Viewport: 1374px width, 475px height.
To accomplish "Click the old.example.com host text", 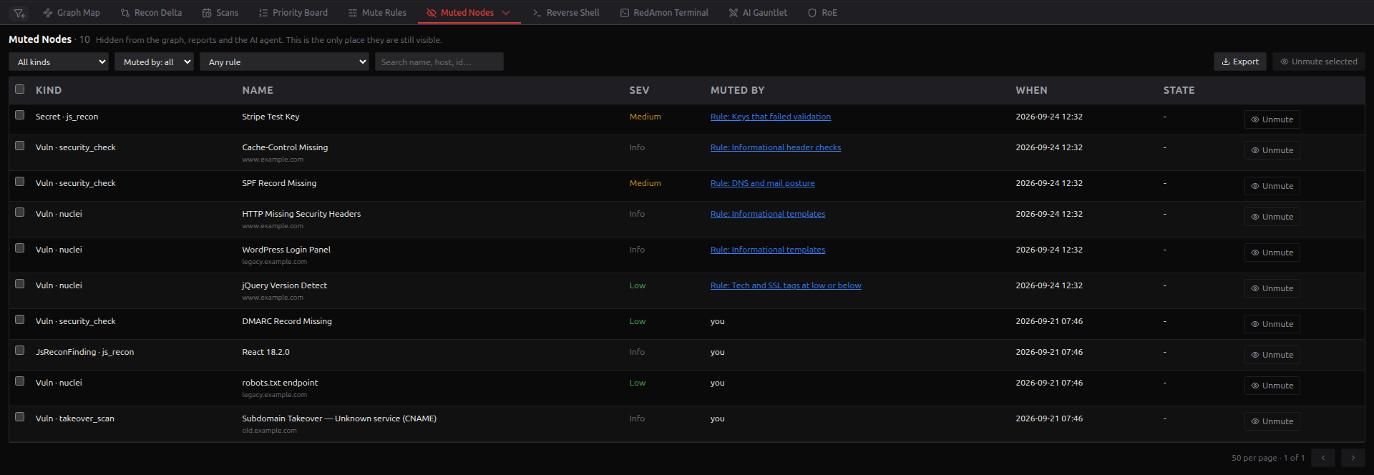I will [x=269, y=431].
